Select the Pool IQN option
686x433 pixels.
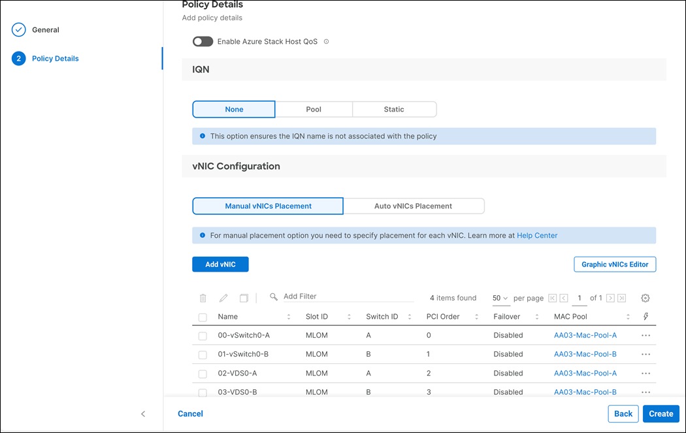[x=314, y=109]
